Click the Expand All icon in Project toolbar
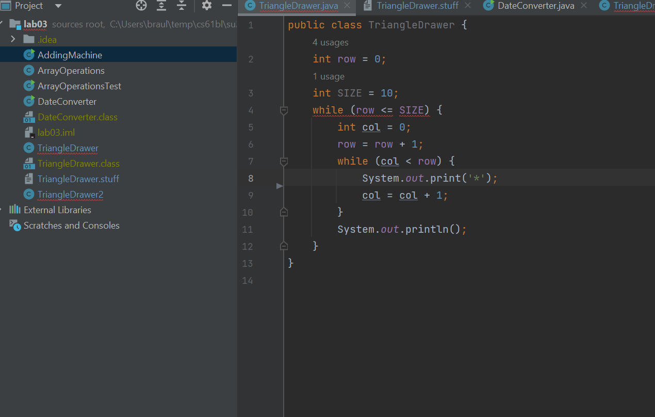The height and width of the screenshot is (417, 655). point(161,6)
